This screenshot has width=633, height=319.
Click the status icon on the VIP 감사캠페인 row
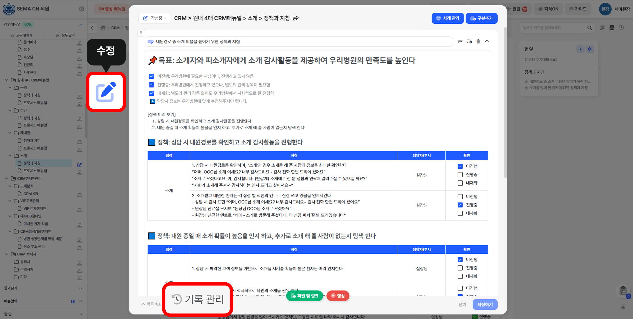pos(80,210)
